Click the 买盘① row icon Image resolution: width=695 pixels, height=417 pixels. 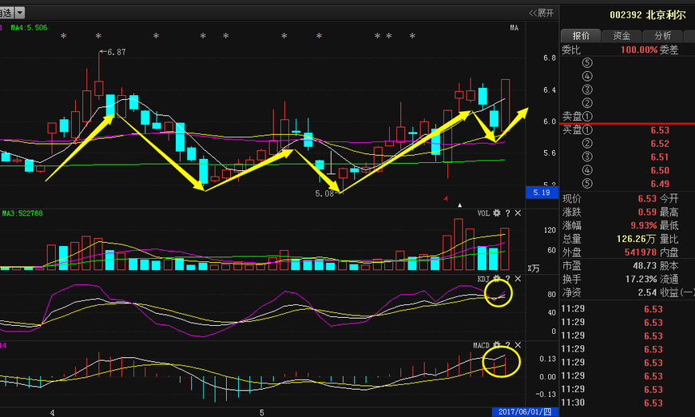click(587, 130)
